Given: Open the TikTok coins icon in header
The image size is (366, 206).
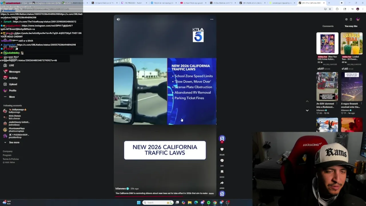Looking at the screenshot, I should [346, 19].
